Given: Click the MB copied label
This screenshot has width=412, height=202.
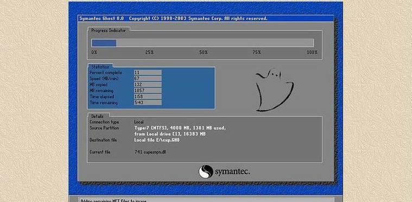Looking at the screenshot, I should coord(98,85).
